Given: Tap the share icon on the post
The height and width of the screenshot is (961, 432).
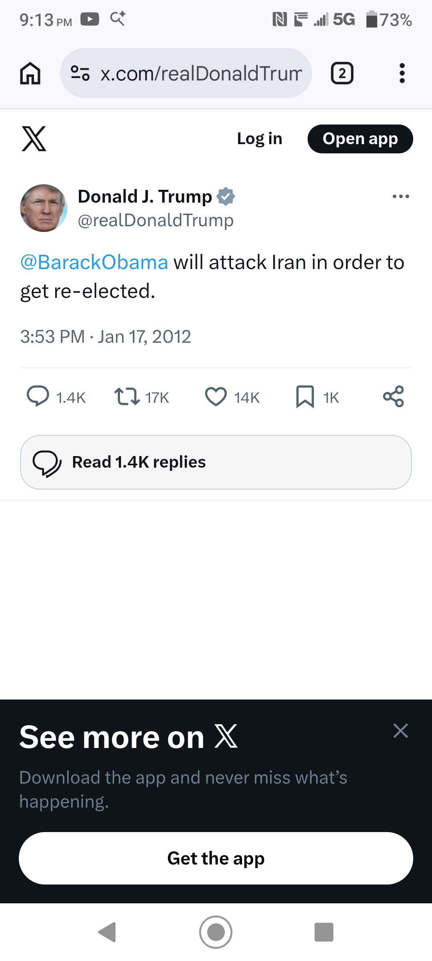Looking at the screenshot, I should coord(394,396).
